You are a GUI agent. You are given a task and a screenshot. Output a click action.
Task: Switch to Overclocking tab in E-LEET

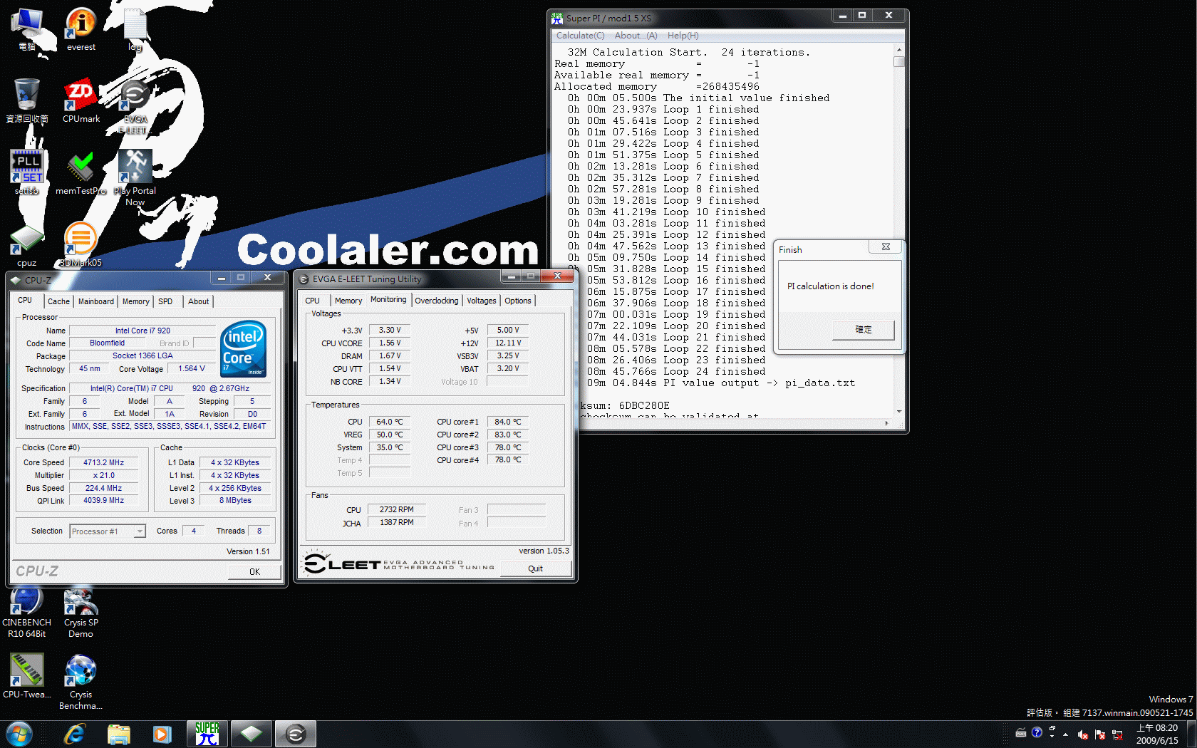click(437, 301)
